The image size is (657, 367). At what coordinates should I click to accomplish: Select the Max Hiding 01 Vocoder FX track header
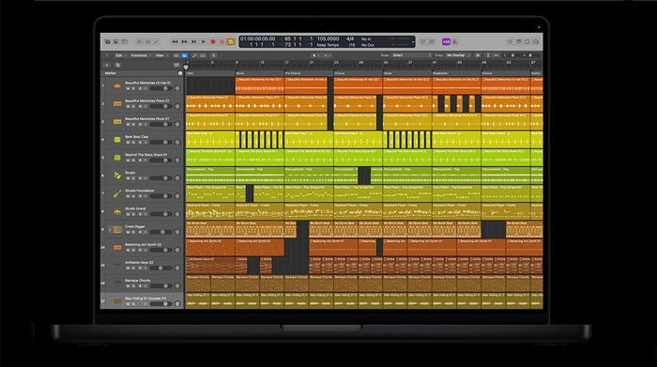[142, 300]
